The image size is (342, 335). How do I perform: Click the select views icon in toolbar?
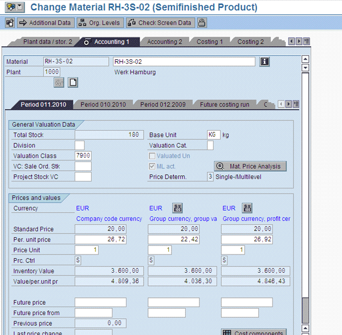coord(10,23)
